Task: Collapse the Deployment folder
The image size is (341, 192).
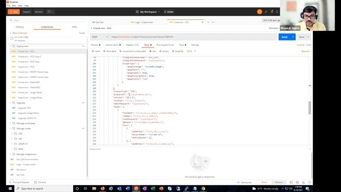Action: tap(10, 46)
